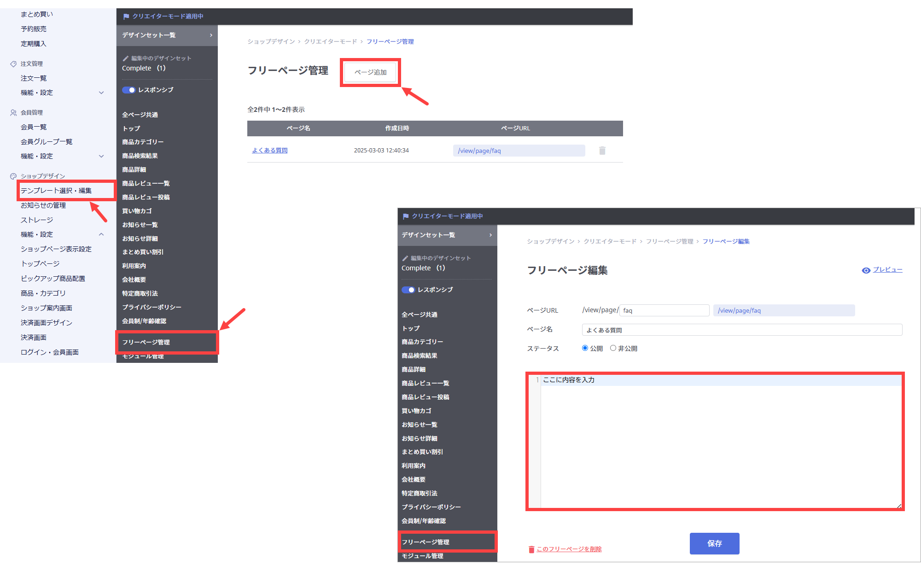This screenshot has width=921, height=571.
Task: Click the ページ追加 button
Action: 370,72
